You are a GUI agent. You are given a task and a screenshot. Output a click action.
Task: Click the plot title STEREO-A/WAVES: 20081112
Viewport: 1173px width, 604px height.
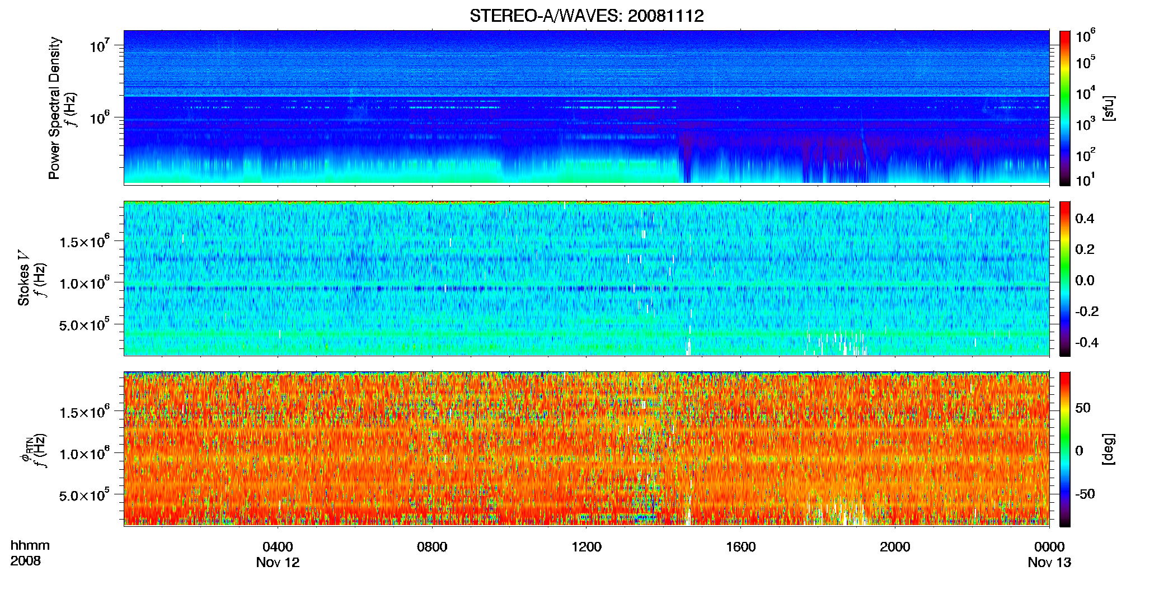[586, 16]
